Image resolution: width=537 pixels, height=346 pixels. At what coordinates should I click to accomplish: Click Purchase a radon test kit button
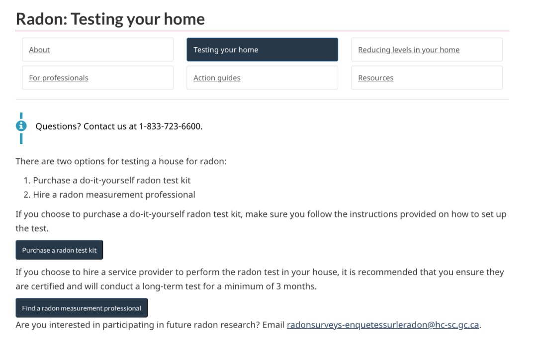coord(59,250)
